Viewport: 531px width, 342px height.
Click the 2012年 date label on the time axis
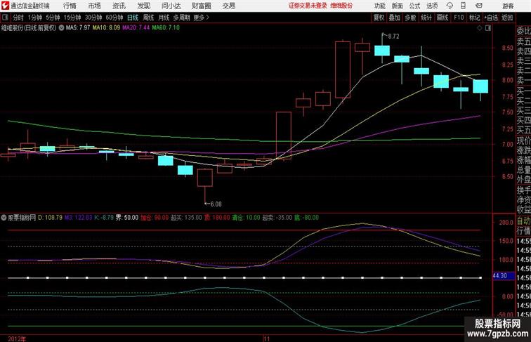[17, 338]
